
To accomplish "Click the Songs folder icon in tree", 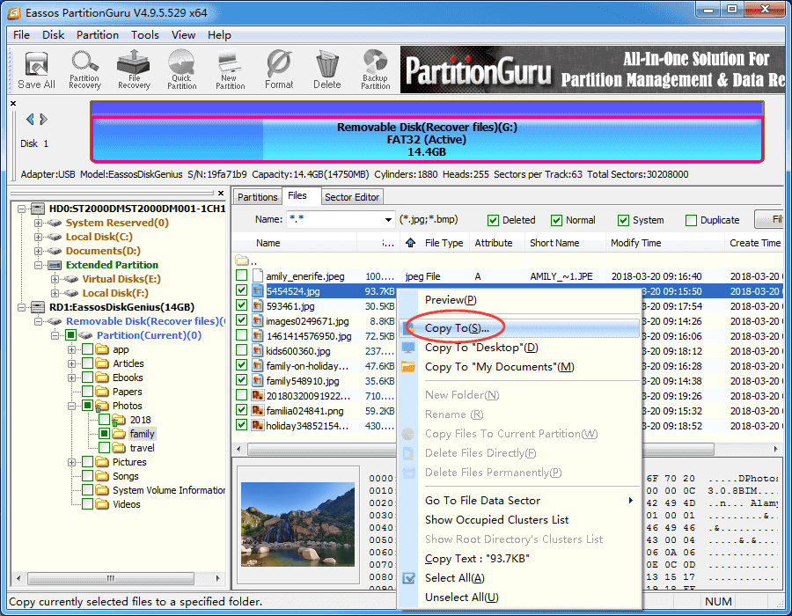I will [103, 476].
